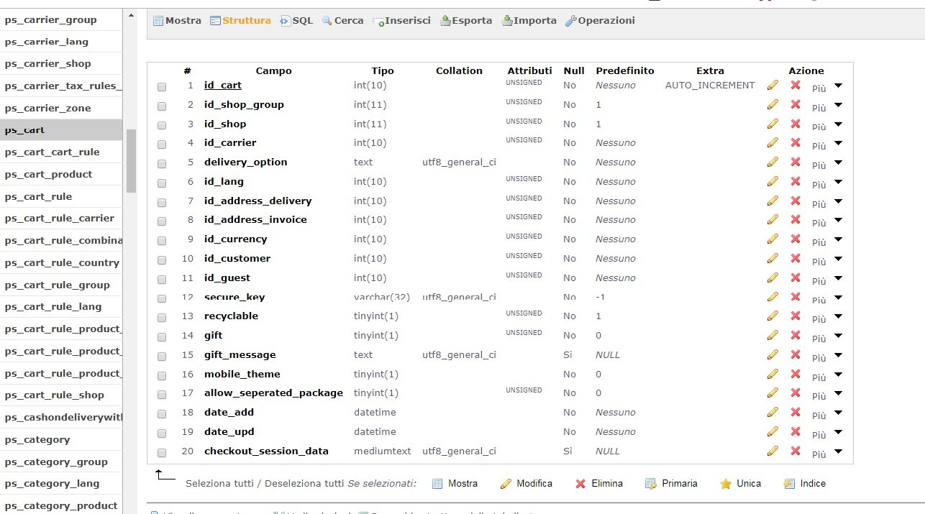This screenshot has width=925, height=514.
Task: Tick checkbox for allow_seperated_package
Action: (162, 394)
